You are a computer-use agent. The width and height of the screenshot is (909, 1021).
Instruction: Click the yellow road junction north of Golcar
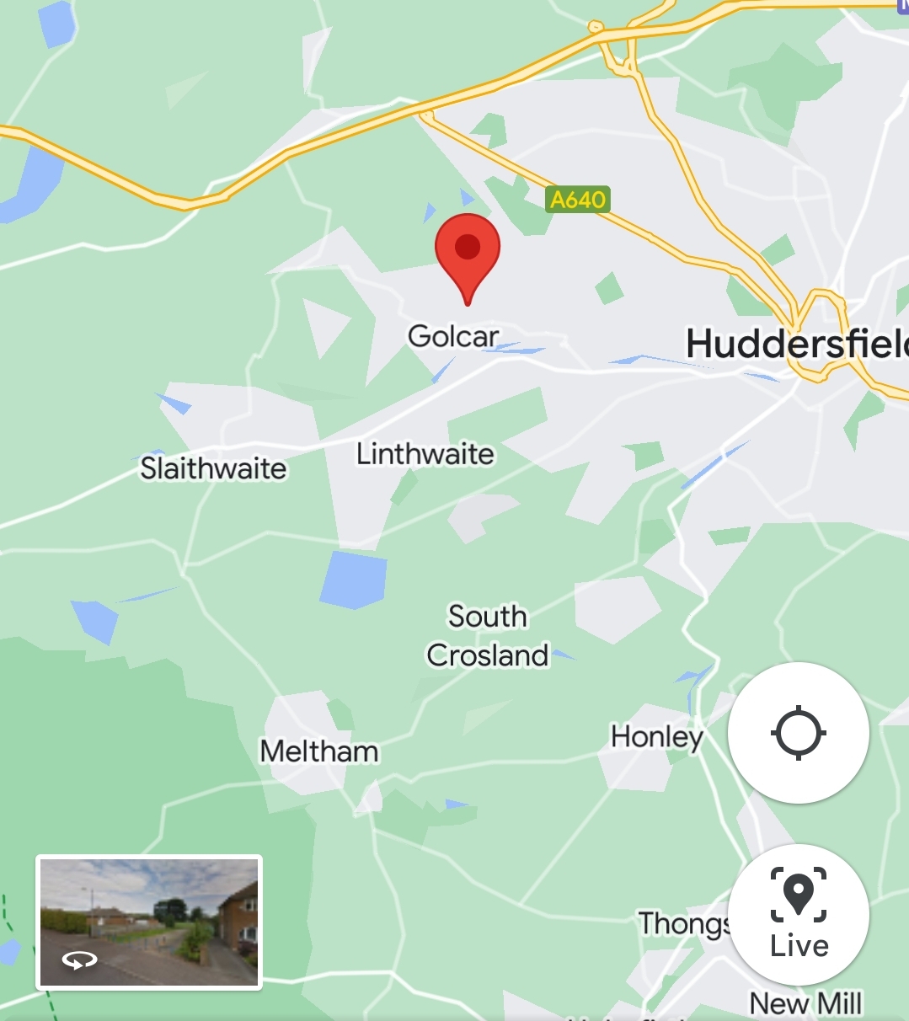426,115
